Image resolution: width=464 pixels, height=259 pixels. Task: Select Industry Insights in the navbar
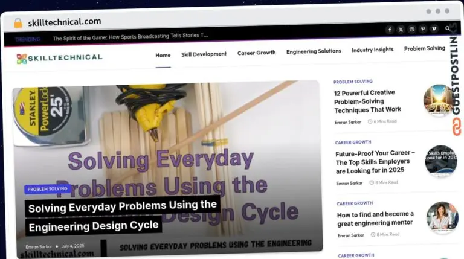coord(372,50)
